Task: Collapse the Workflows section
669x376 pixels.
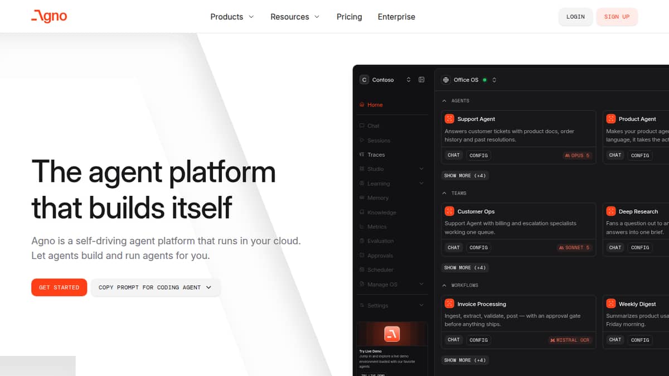Action: (444, 286)
